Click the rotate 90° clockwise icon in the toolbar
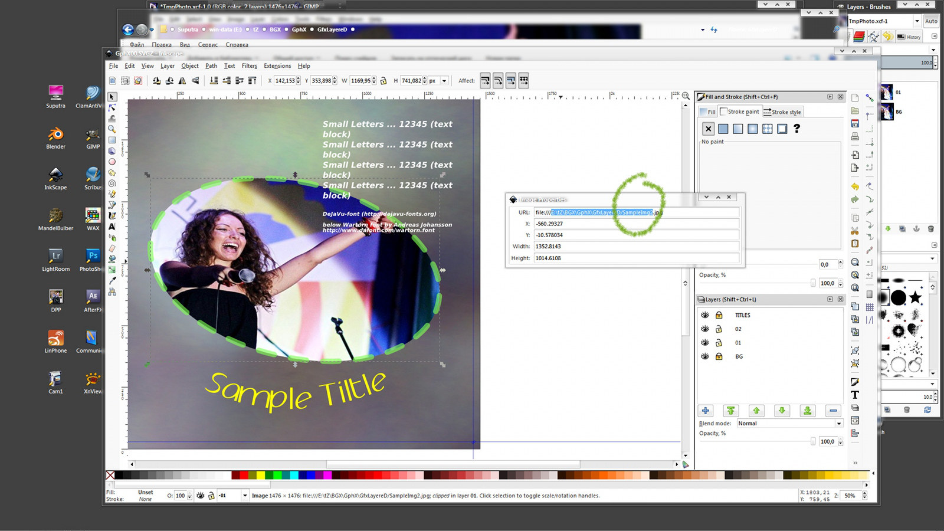Image resolution: width=944 pixels, height=531 pixels. click(170, 81)
